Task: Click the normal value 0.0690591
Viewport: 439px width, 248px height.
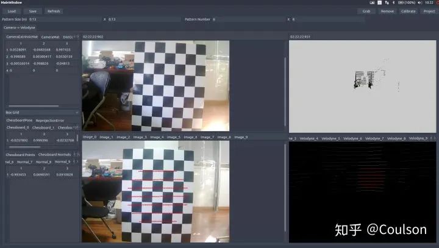Action: tap(41, 175)
